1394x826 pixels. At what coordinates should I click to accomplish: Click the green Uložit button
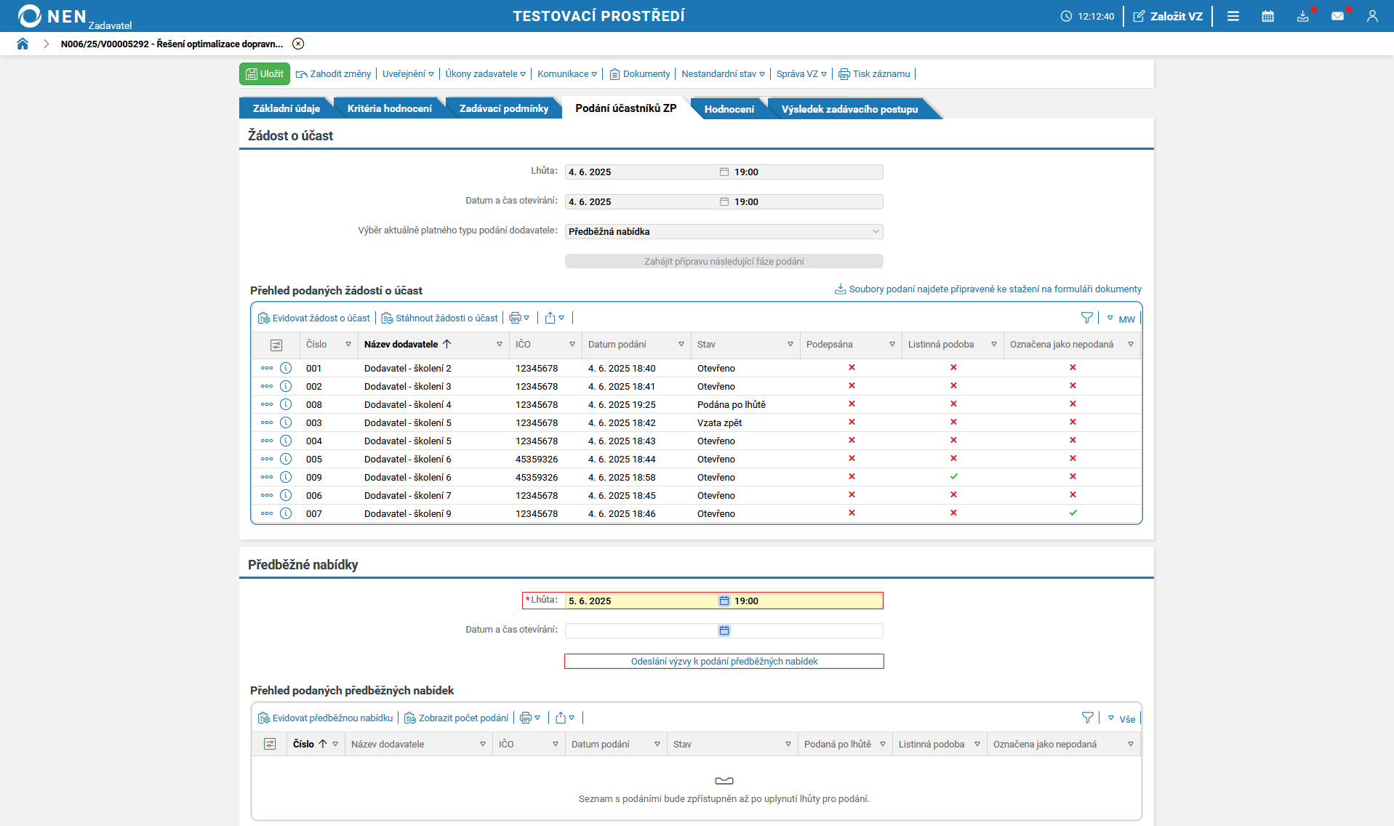click(x=265, y=73)
